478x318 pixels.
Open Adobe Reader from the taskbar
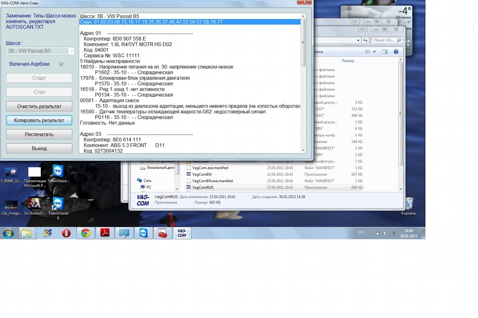(x=105, y=233)
